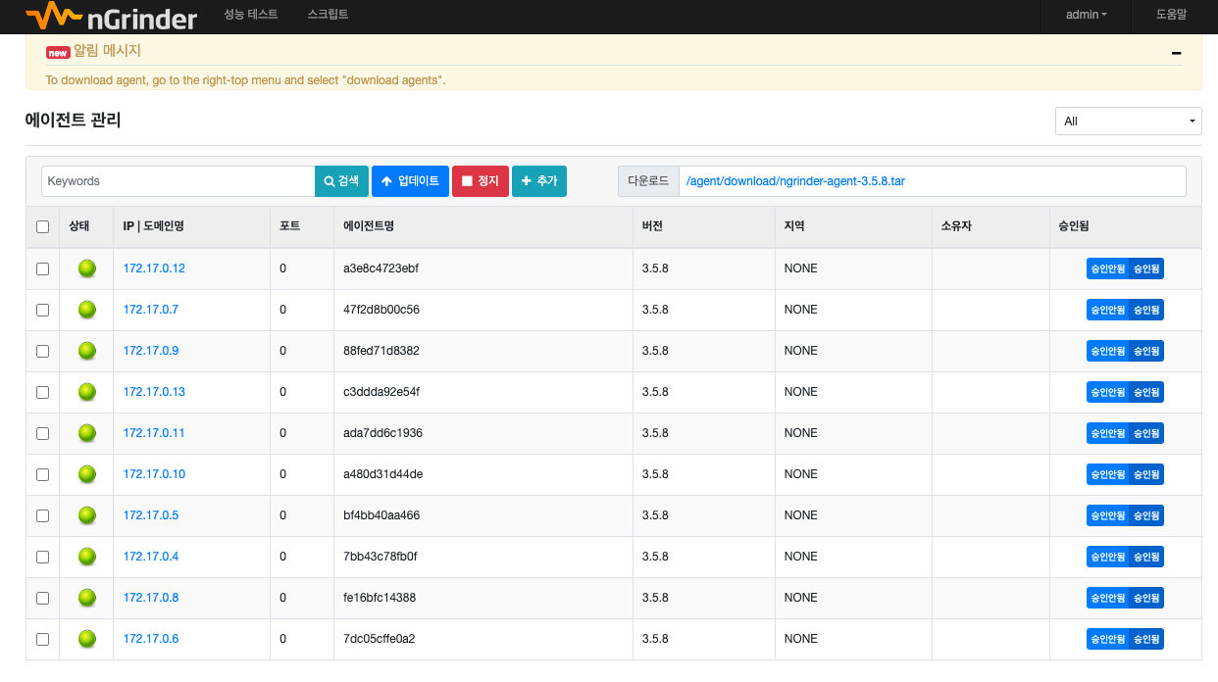
Task: Open agent link 172.17.0.10
Action: pos(154,474)
